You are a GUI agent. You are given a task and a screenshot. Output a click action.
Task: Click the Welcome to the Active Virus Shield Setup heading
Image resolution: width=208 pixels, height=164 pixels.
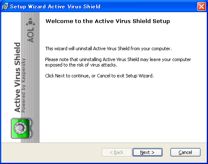click(108, 21)
